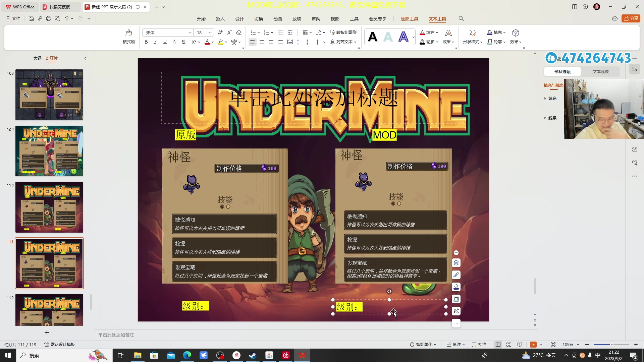Screen dimensions: 644x362
Task: Toggle italic formatting
Action: tap(155, 42)
